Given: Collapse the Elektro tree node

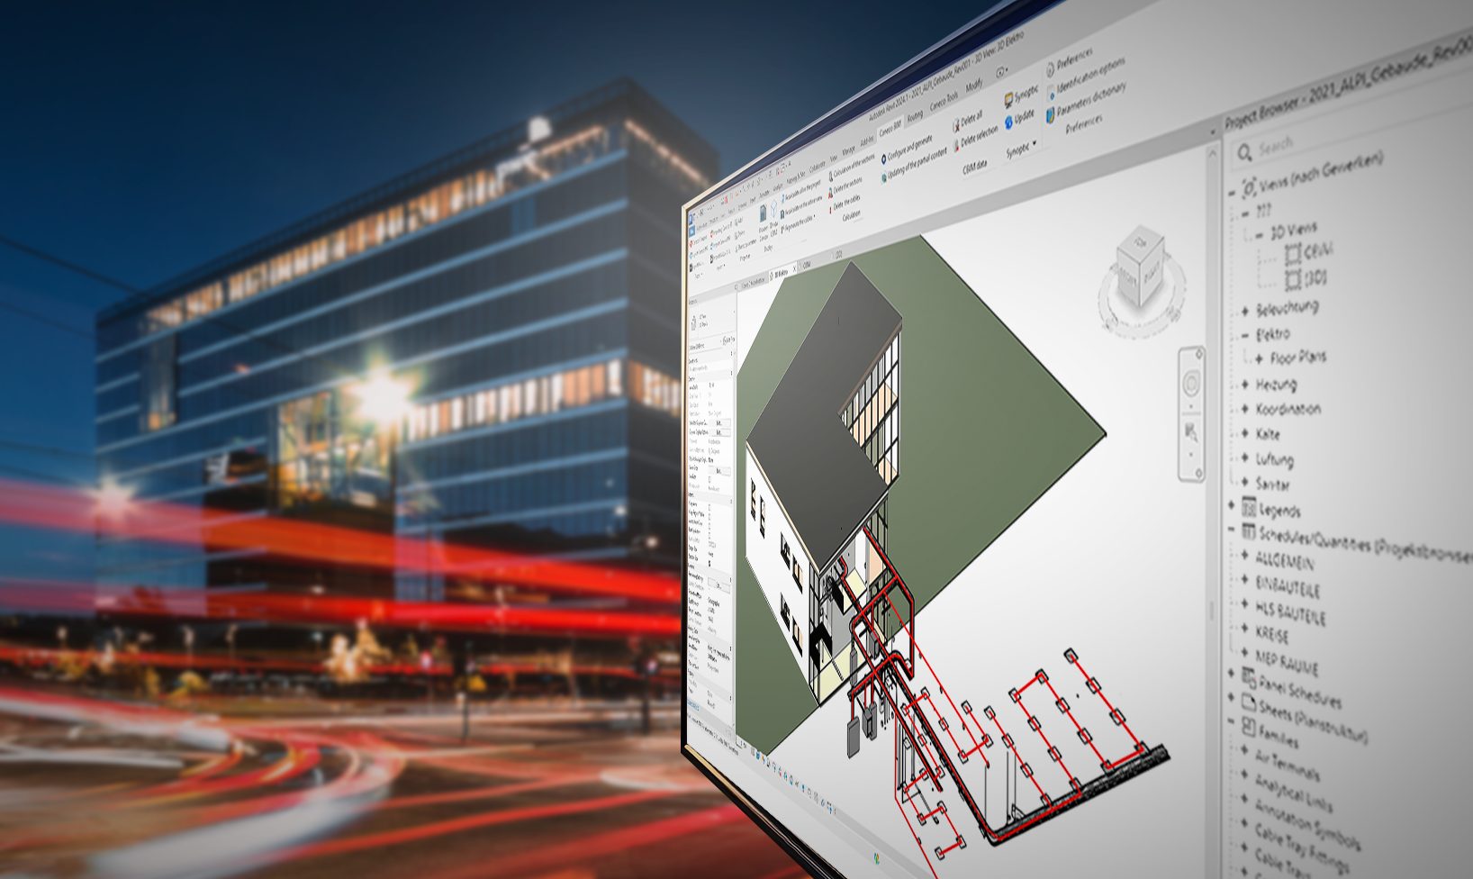Looking at the screenshot, I should 1245,336.
